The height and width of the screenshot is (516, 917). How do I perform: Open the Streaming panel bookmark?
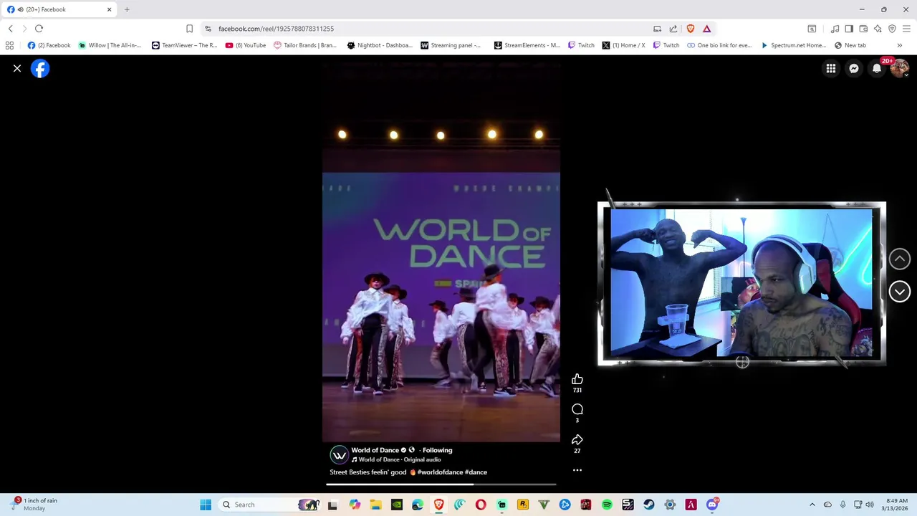451,45
